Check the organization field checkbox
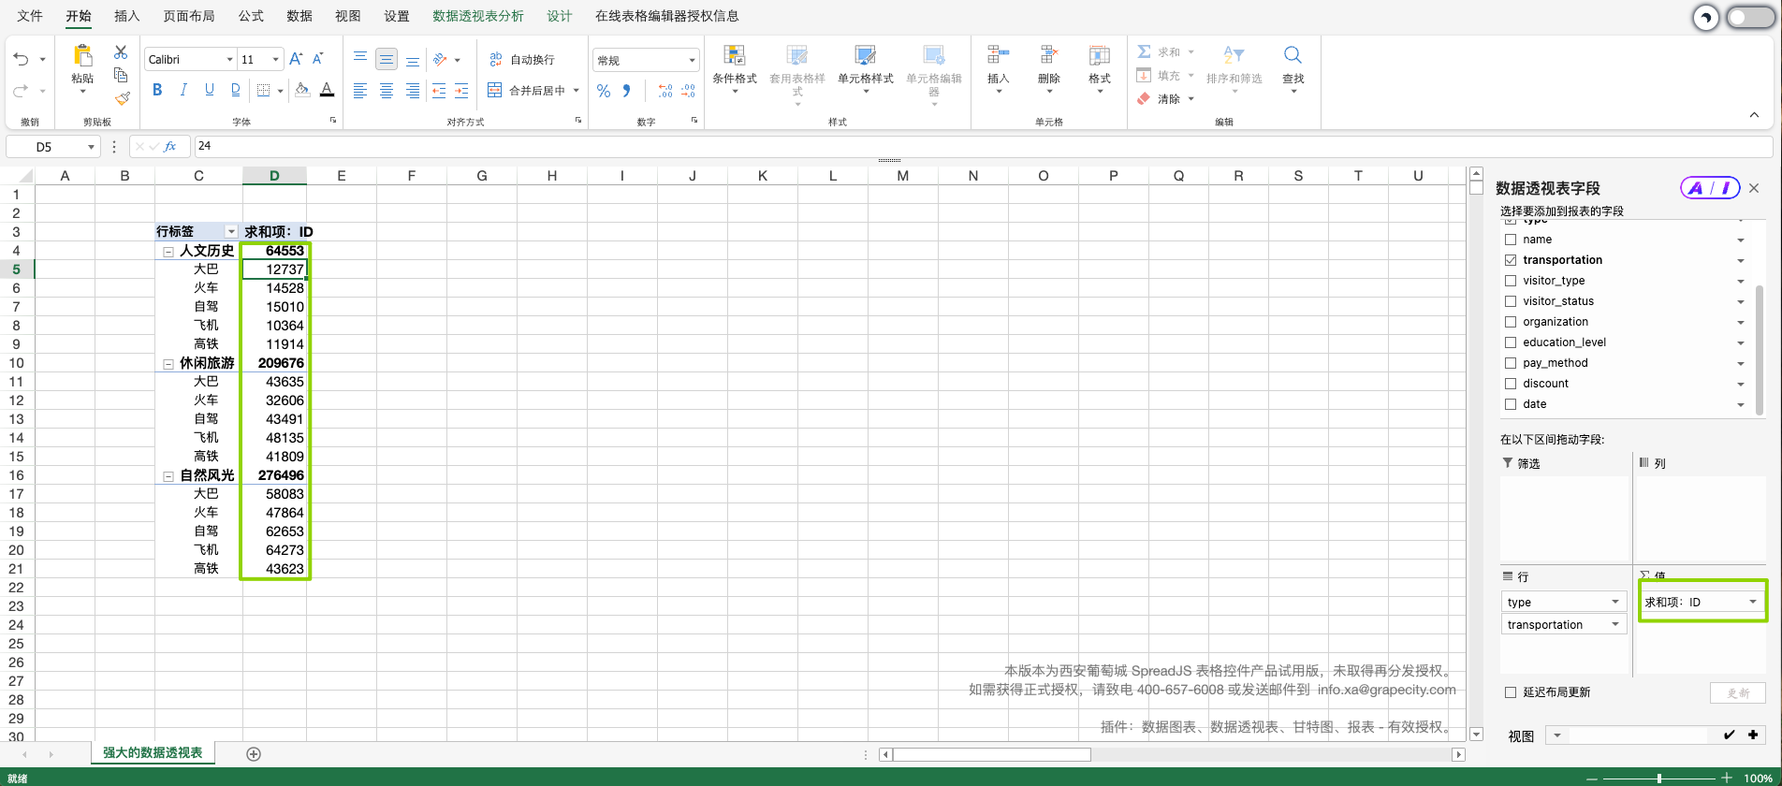The width and height of the screenshot is (1782, 786). (x=1511, y=322)
